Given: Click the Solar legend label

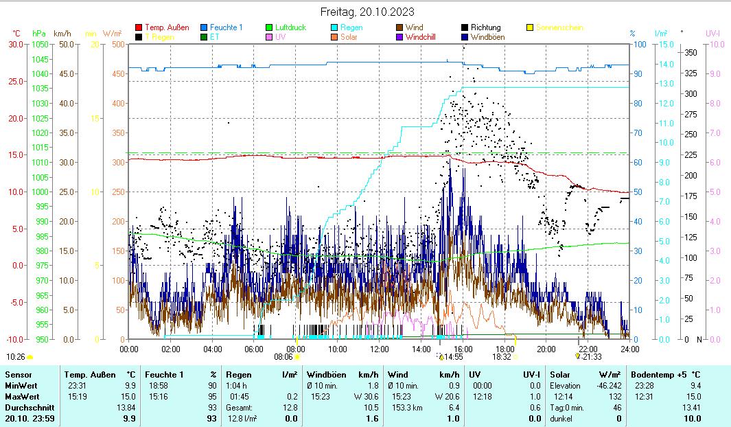Looking at the screenshot, I should [x=349, y=37].
